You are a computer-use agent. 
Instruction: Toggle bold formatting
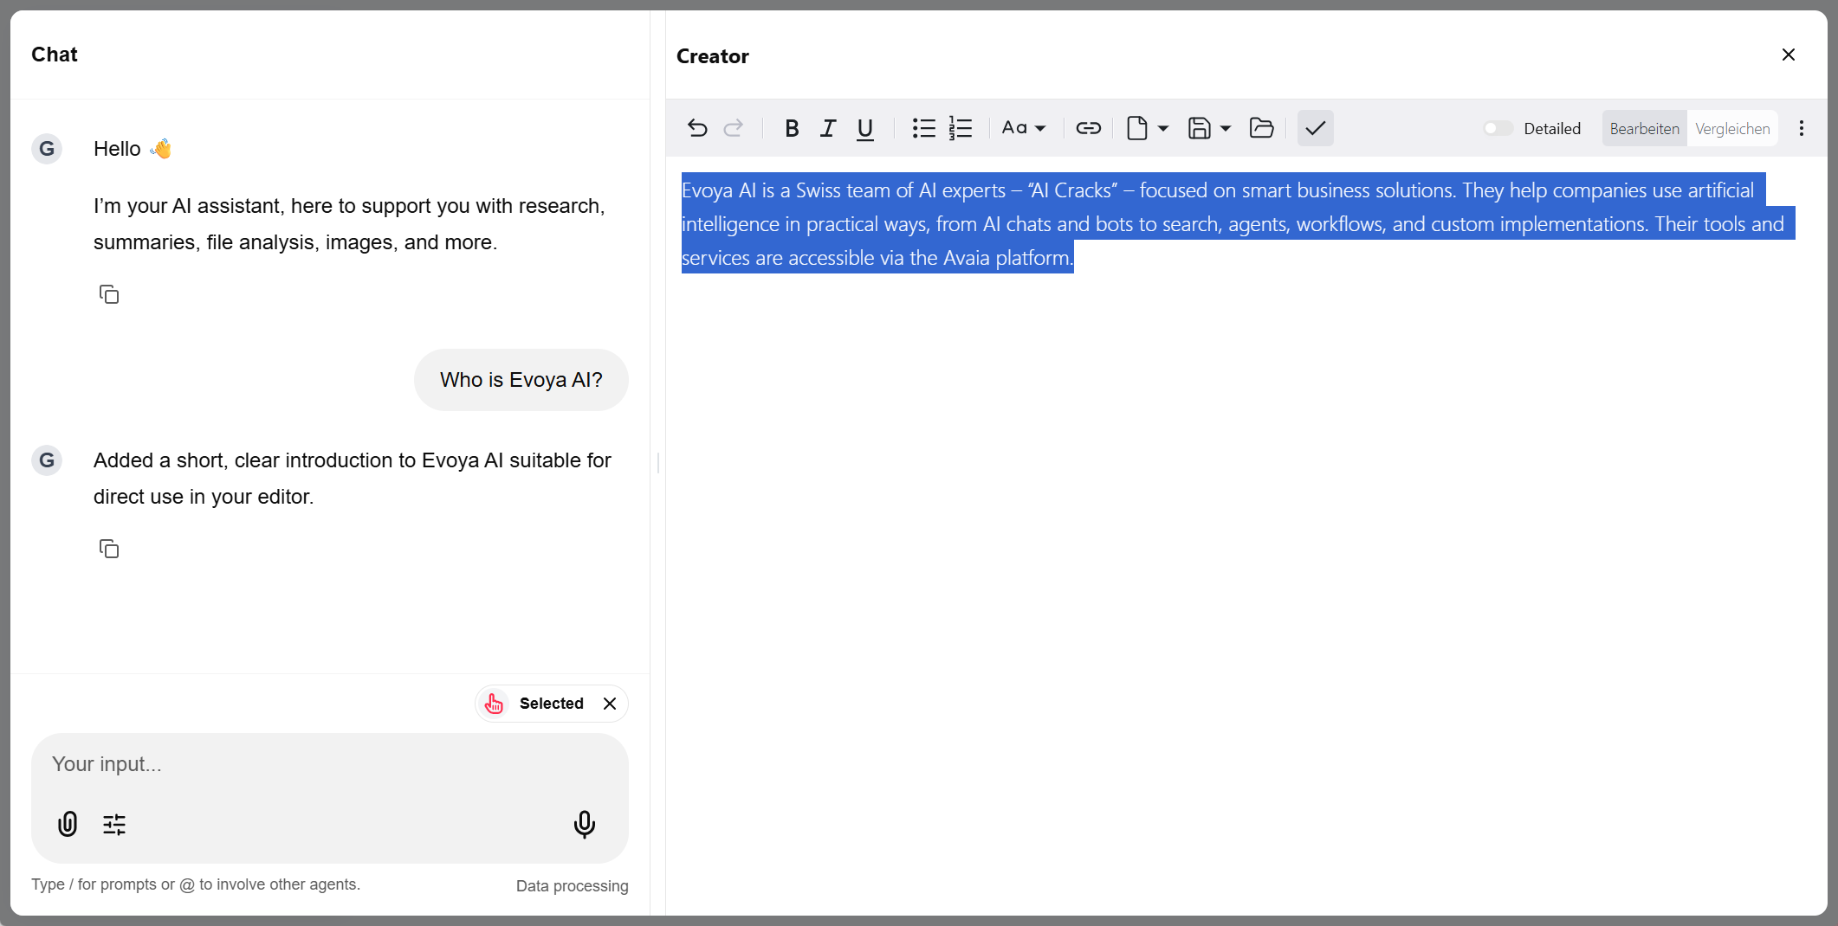pos(792,128)
